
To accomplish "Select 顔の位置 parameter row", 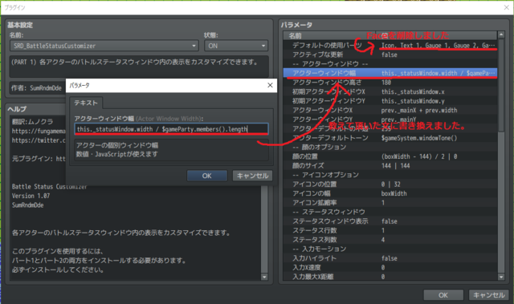I will coord(390,156).
